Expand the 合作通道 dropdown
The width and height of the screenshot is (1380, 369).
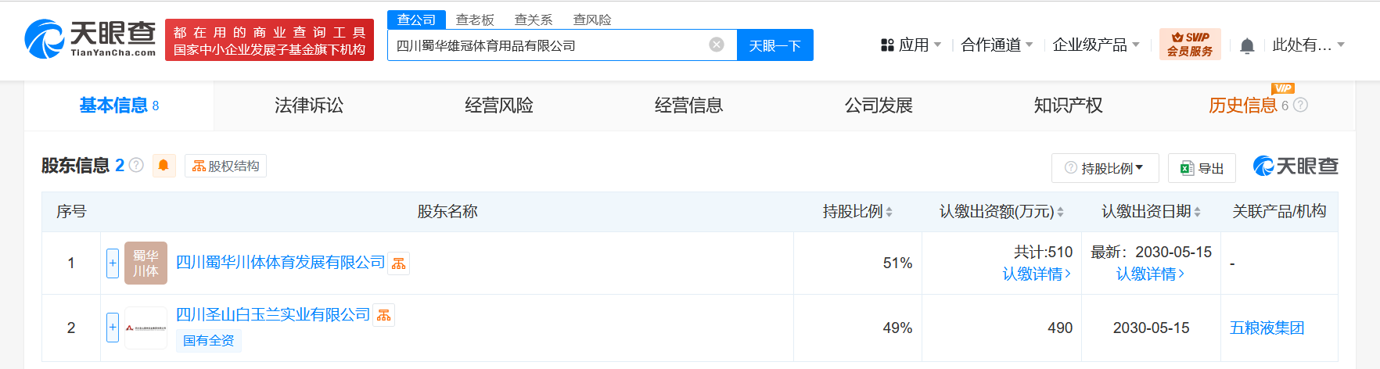tap(997, 45)
